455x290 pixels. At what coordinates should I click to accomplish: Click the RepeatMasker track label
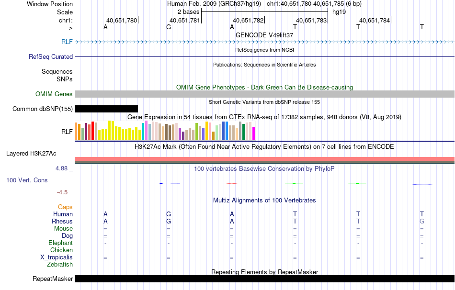[x=53, y=279]
